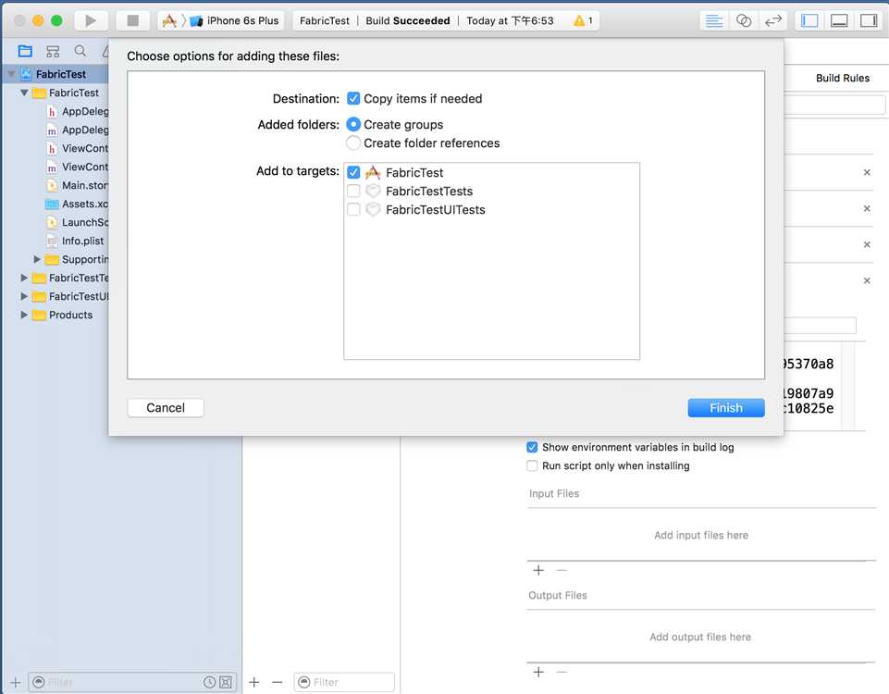Toggle the utilities panel visibility
This screenshot has height=694, width=889.
click(x=869, y=21)
